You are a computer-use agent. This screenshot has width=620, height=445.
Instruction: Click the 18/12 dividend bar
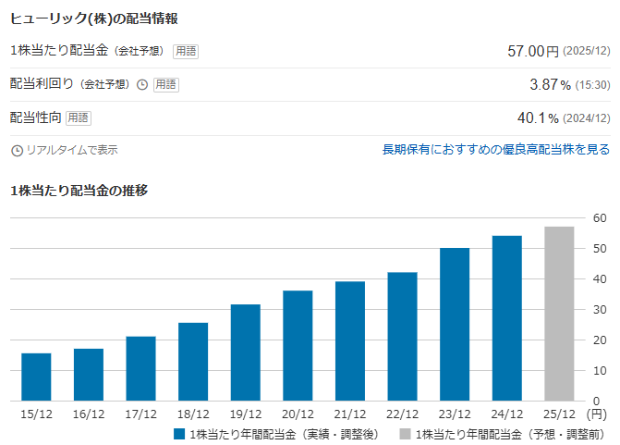point(193,362)
